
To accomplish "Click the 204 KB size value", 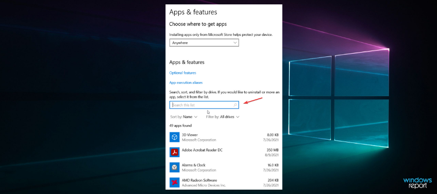I will click(274, 180).
